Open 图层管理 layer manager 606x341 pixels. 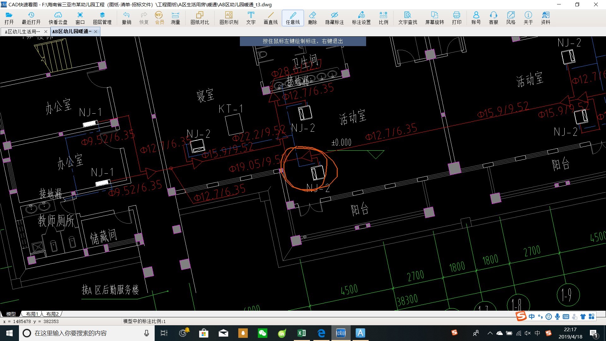pos(102,18)
